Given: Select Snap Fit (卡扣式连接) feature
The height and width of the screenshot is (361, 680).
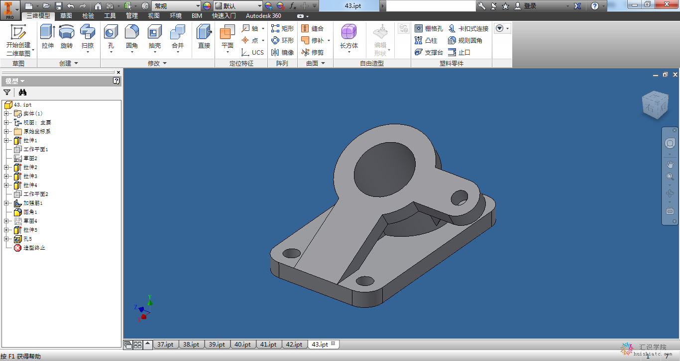Looking at the screenshot, I should pos(468,28).
